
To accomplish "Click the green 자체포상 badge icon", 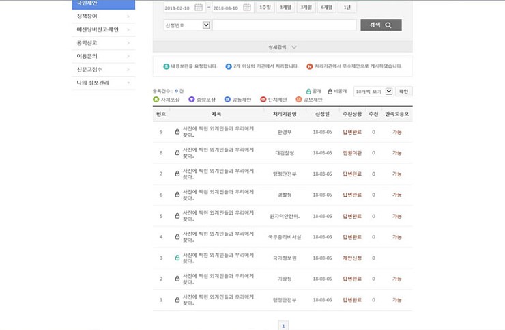I will (x=156, y=100).
